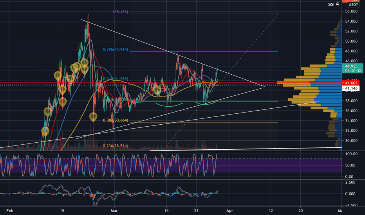This screenshot has height=215, width=365.
Task: Select the right green arc drawing
Action: [x=206, y=104]
